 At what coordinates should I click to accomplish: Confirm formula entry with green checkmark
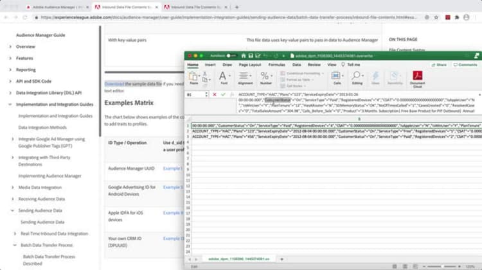click(x=223, y=94)
